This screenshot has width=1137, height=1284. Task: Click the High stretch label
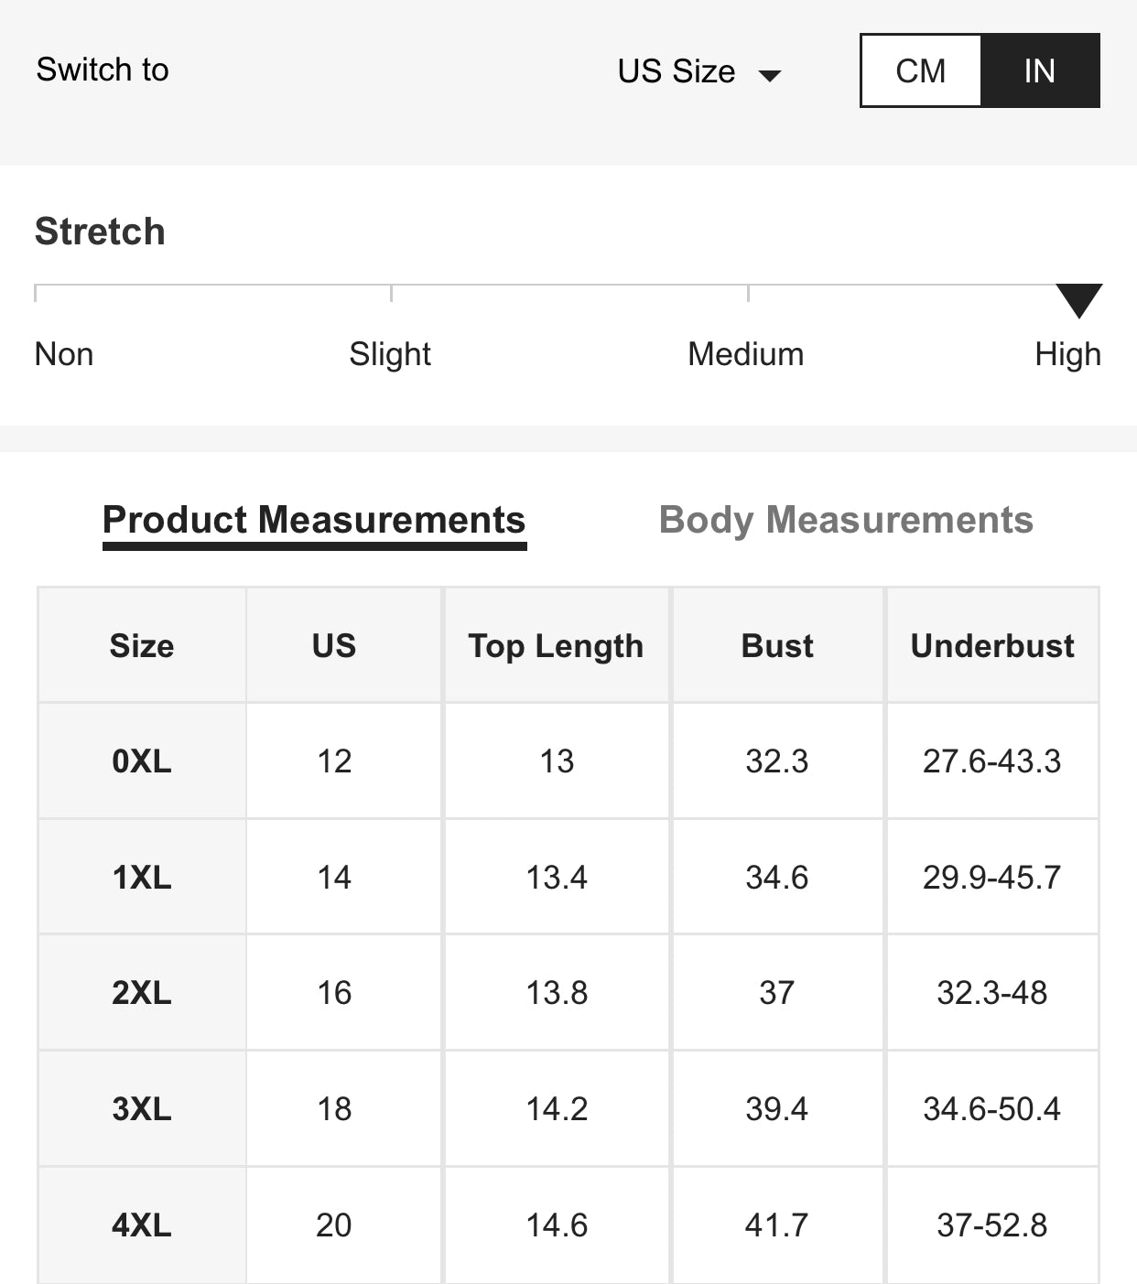click(x=1067, y=354)
